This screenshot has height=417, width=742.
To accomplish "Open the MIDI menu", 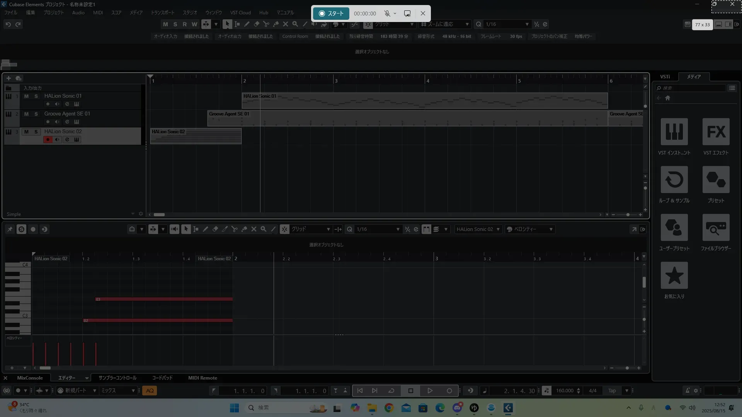I will 98,13.
